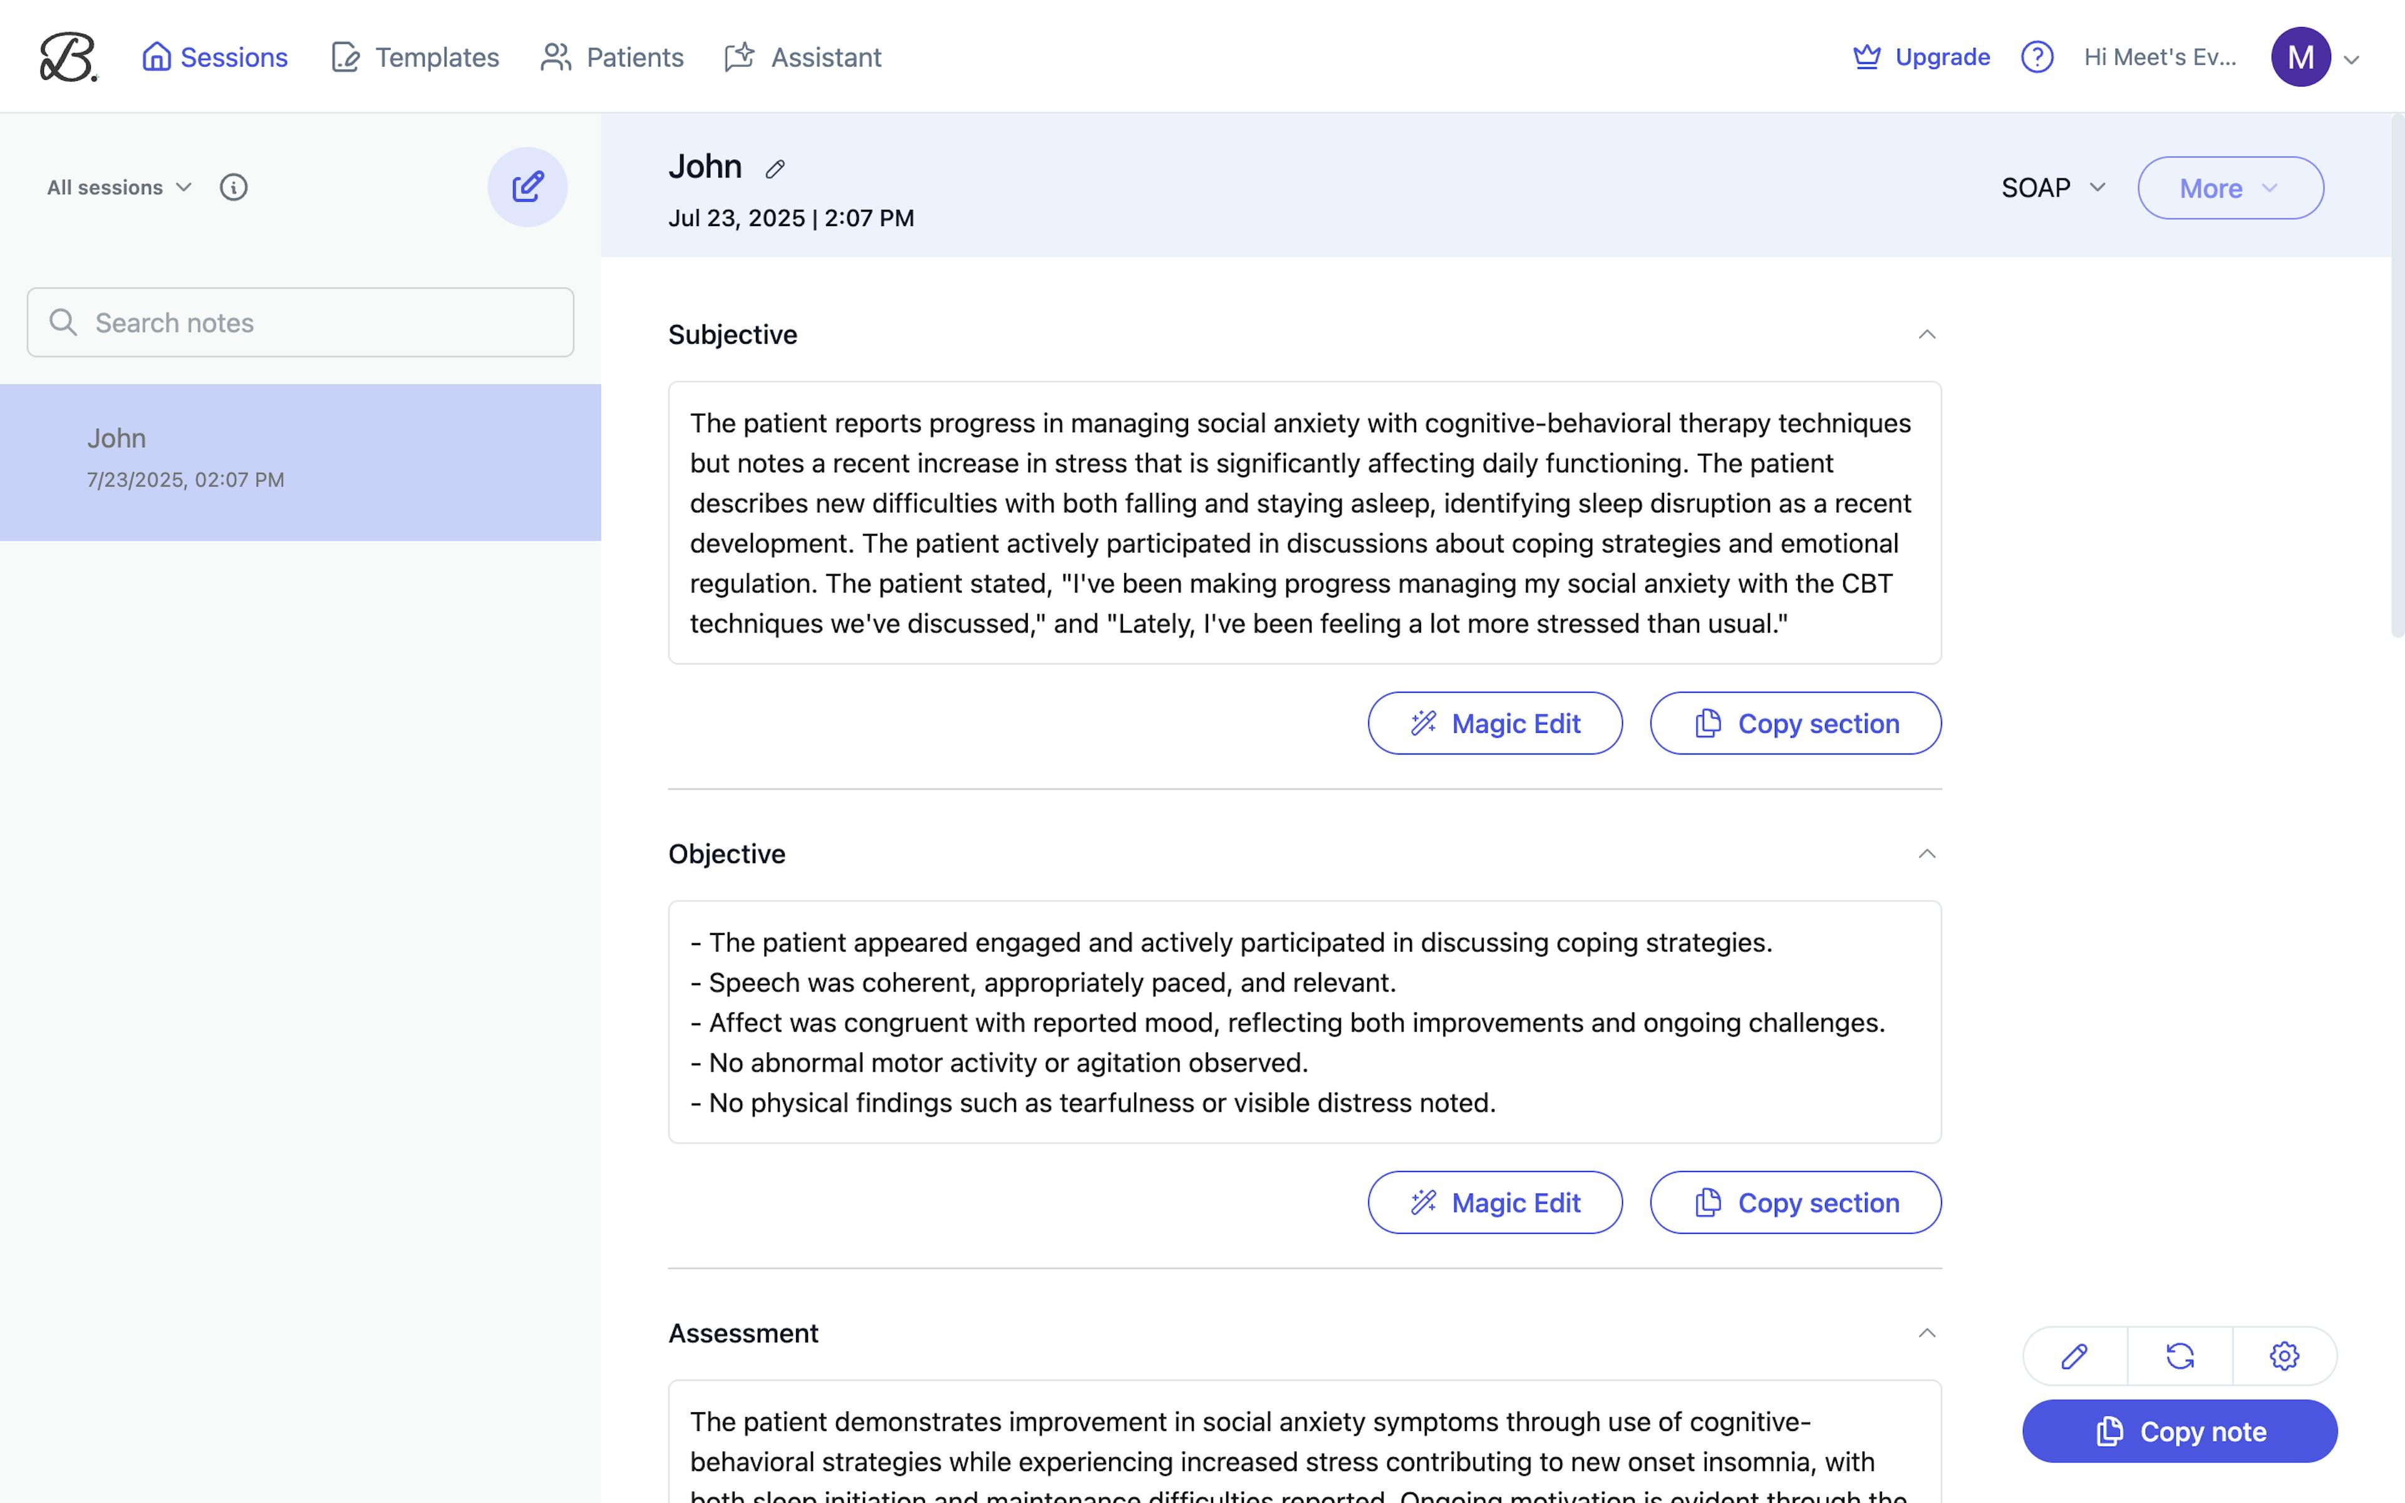Viewport: 2405px width, 1503px height.
Task: Regenerate the note with the refresh icon
Action: point(2180,1355)
